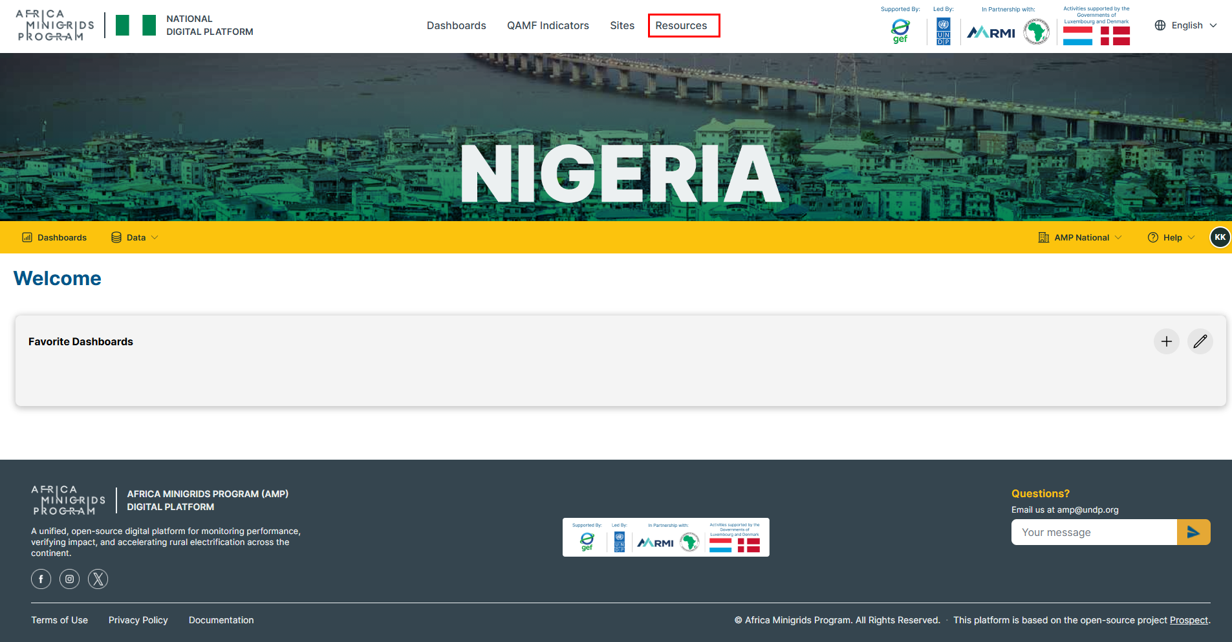Click the Favorite Dashboards heading
Screen dimensions: 1232x642
tap(81, 341)
